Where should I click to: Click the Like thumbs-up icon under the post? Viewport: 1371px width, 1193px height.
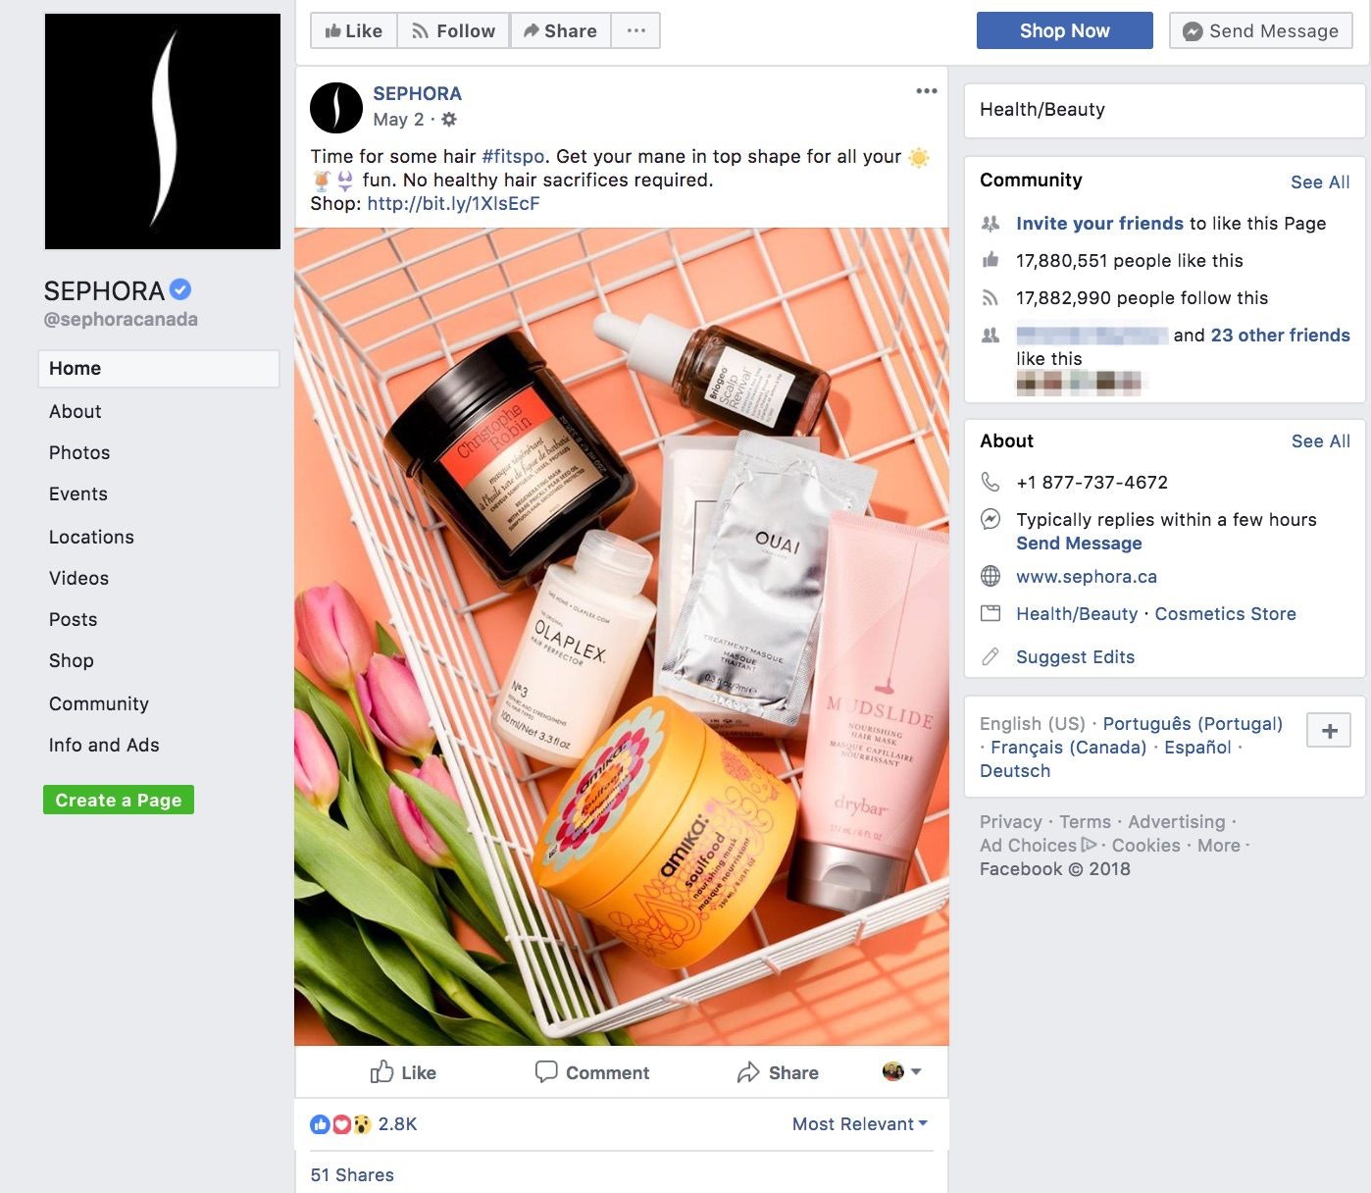click(381, 1071)
